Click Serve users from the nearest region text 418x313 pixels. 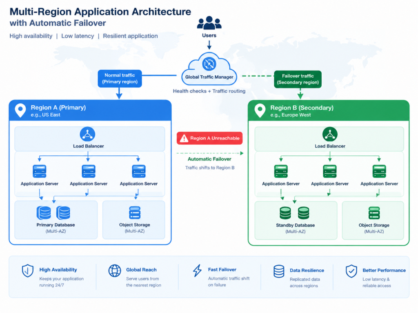click(144, 282)
